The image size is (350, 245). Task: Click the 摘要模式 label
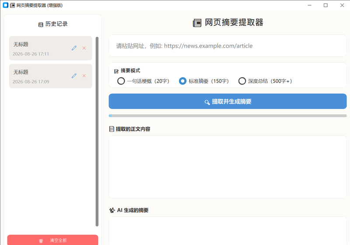tap(130, 71)
